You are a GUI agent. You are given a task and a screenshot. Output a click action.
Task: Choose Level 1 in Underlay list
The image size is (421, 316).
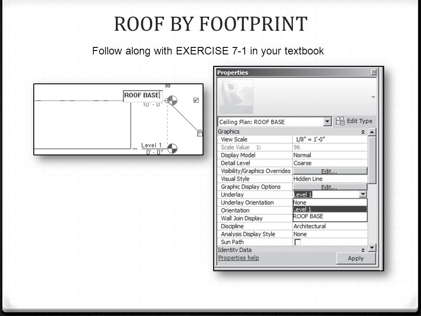[330, 209]
